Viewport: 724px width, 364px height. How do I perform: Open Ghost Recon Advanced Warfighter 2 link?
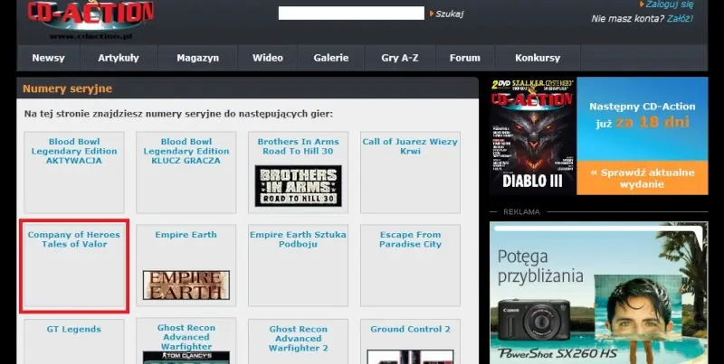(299, 339)
